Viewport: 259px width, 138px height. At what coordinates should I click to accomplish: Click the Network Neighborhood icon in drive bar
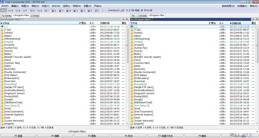point(97,11)
